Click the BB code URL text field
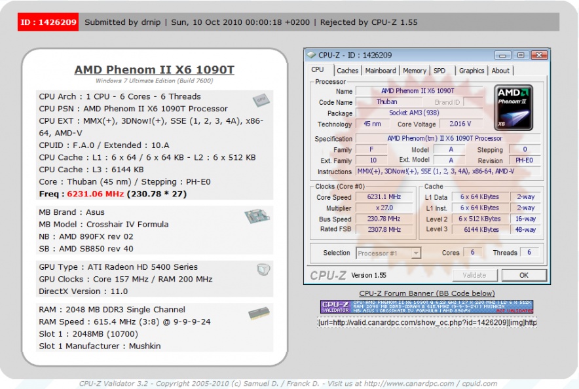Image resolution: width=579 pixels, height=389 pixels. point(427,322)
